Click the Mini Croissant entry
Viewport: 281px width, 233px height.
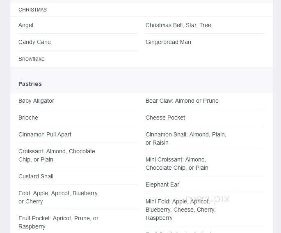(177, 164)
